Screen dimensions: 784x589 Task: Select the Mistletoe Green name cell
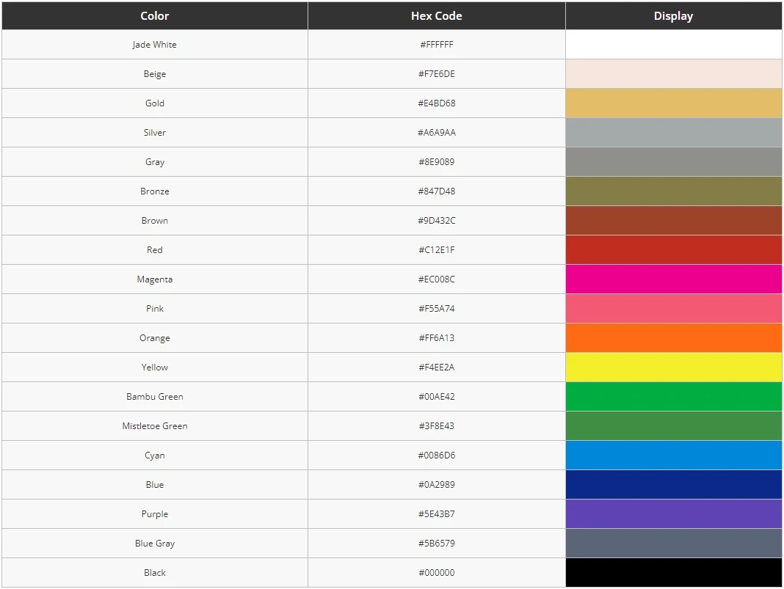coord(155,426)
